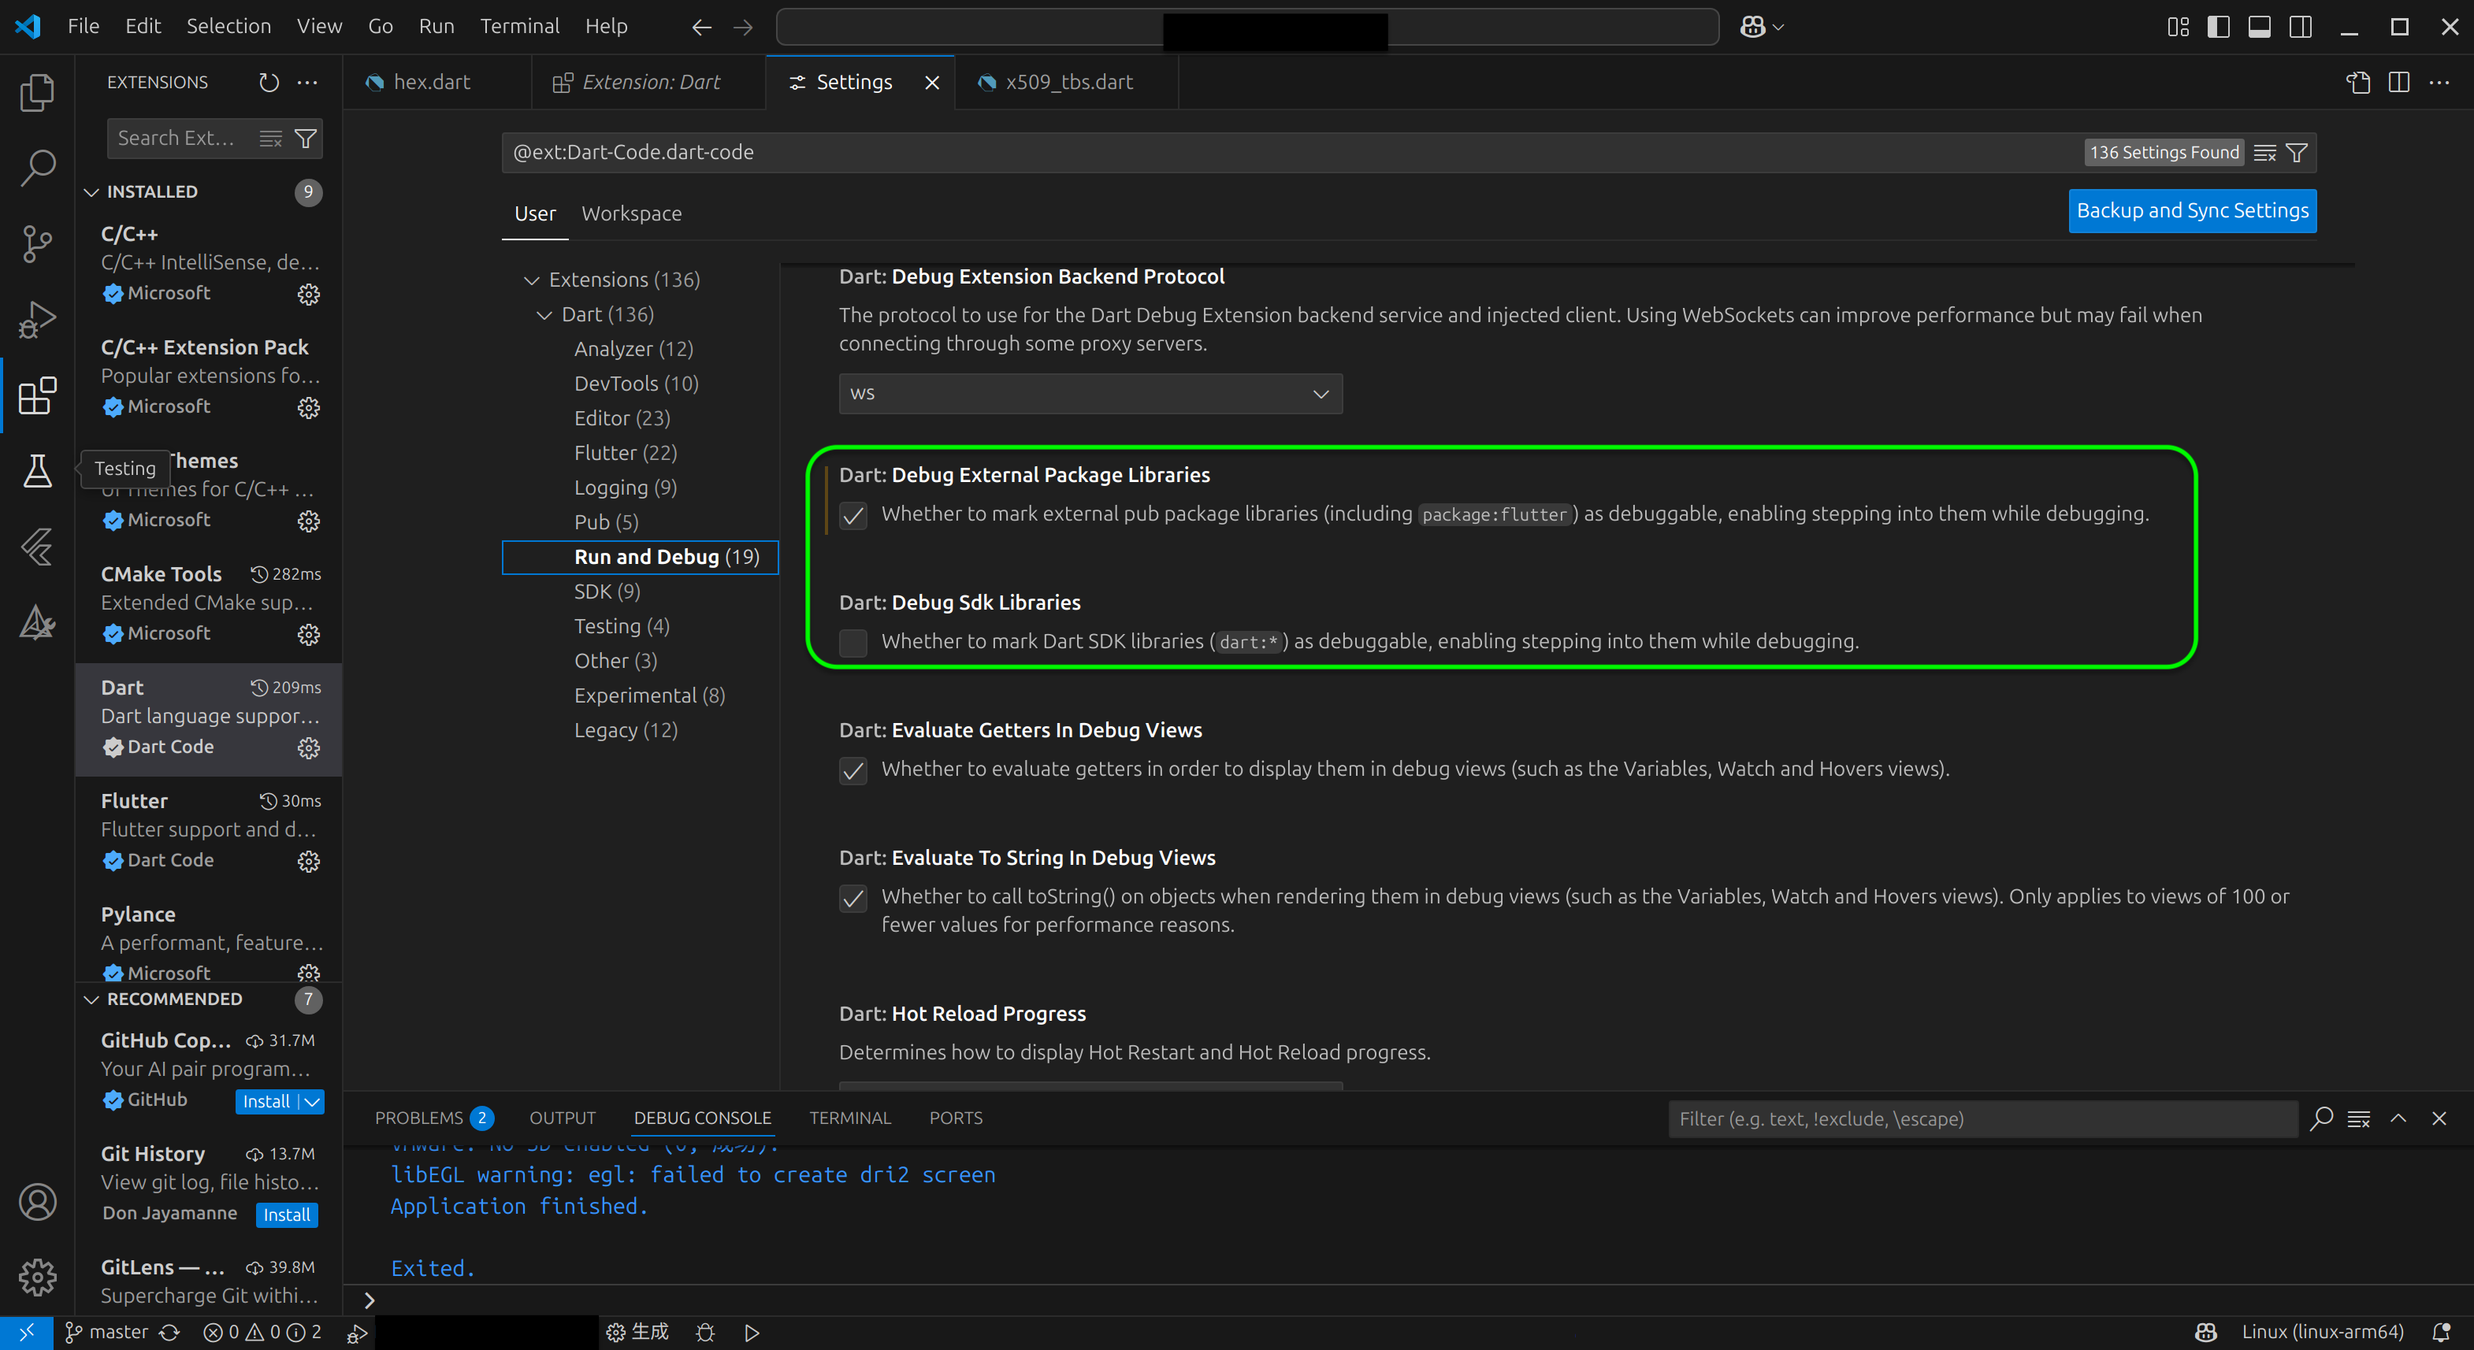Maximize the panel with chevron up

tap(2398, 1118)
